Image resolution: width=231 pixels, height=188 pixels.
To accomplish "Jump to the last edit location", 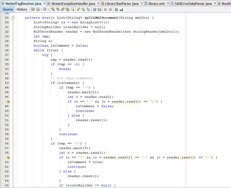I will (33, 9).
